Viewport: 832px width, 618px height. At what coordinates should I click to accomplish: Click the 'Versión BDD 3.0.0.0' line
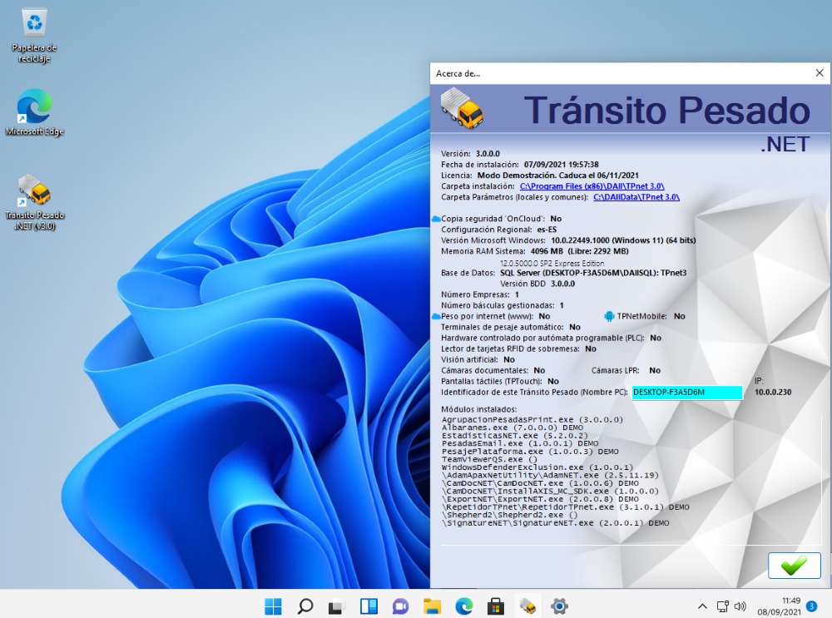click(x=537, y=284)
